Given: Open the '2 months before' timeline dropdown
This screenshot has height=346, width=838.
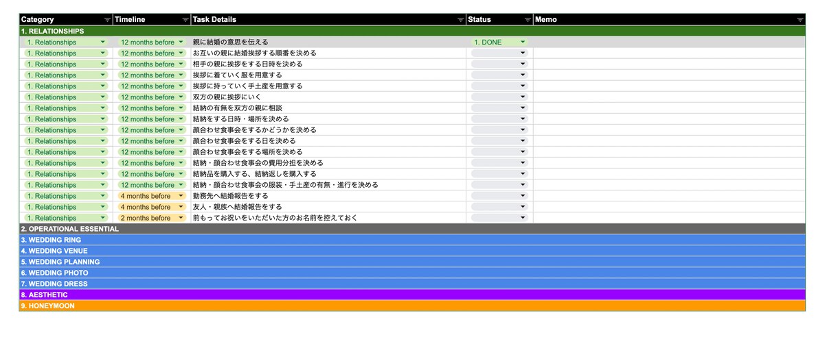Looking at the screenshot, I should (x=152, y=218).
